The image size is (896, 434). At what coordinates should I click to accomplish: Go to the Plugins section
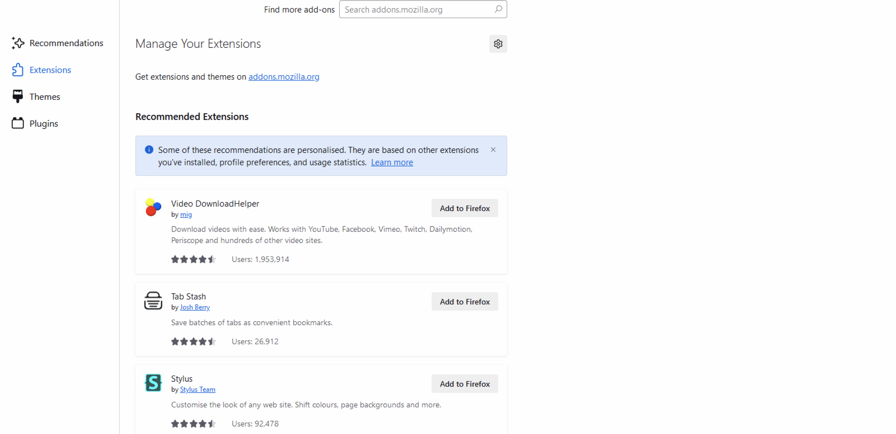tap(44, 124)
